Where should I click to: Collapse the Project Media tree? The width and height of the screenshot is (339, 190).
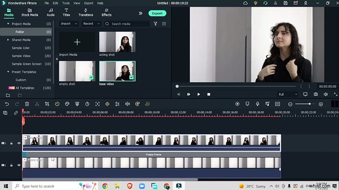[8, 24]
